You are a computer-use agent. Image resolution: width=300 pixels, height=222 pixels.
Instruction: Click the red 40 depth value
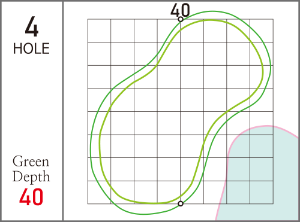click(x=31, y=197)
